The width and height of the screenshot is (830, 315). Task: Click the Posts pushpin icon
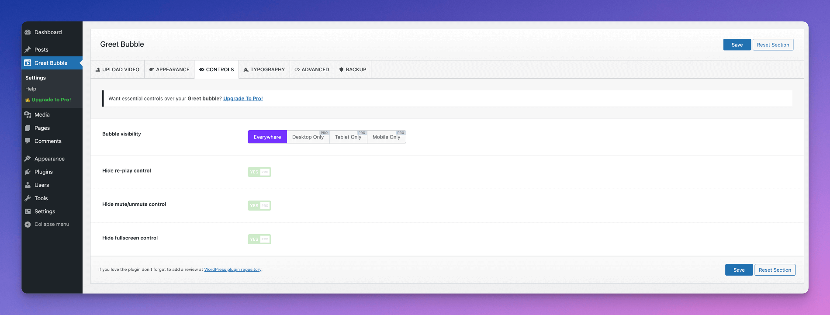click(28, 50)
